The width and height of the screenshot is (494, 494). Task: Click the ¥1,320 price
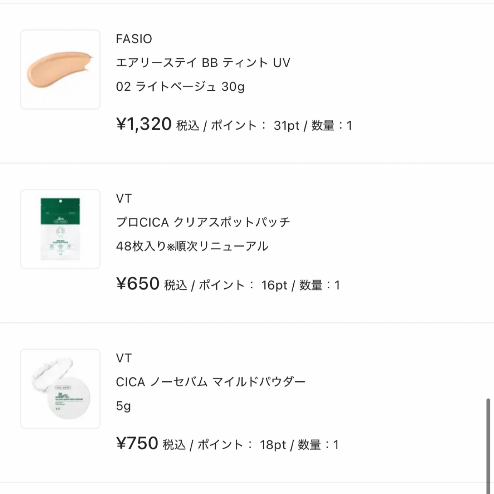point(144,124)
